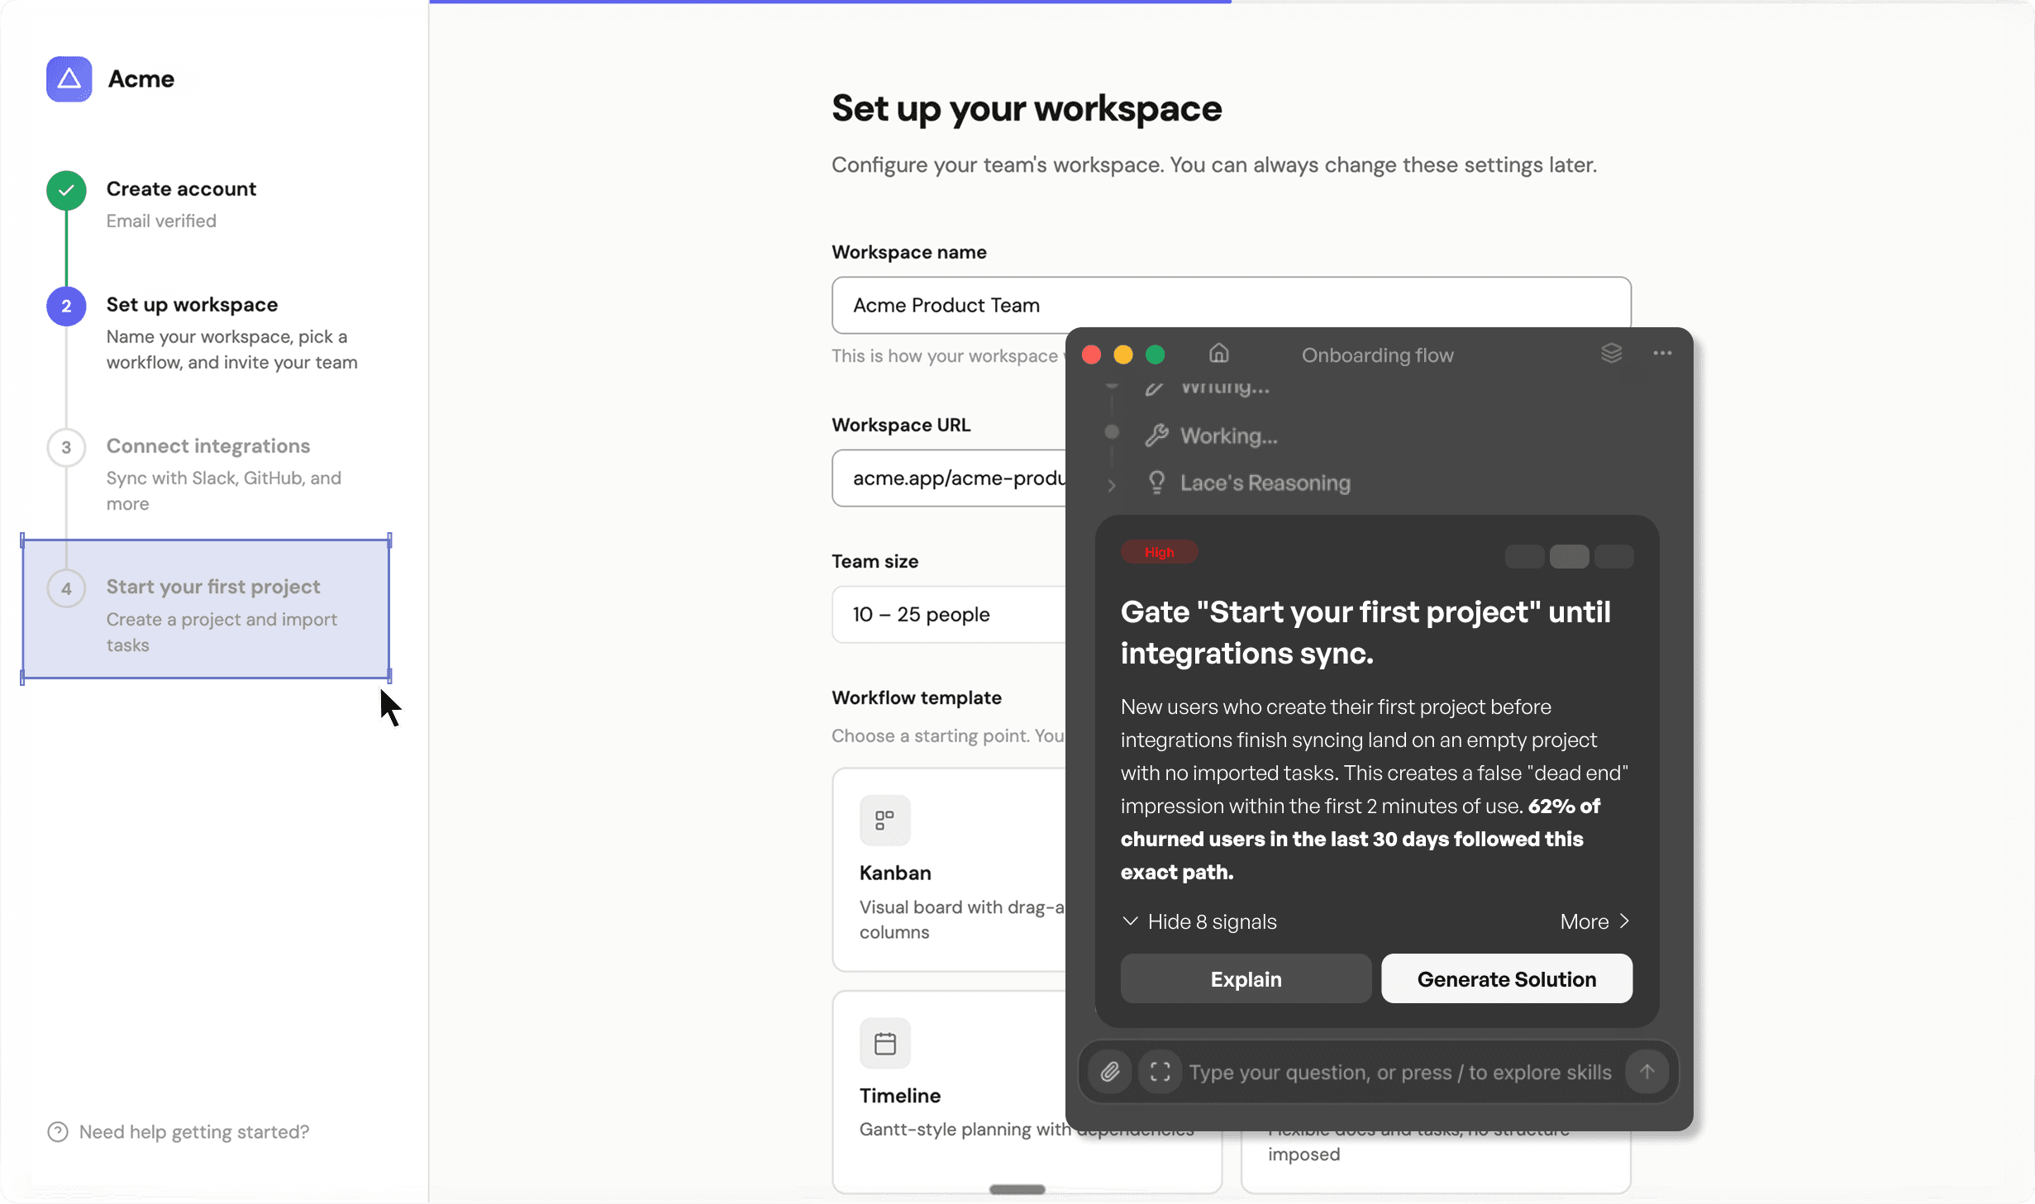The image size is (2035, 1204).
Task: Click the Timeline calendar icon
Action: 884,1043
